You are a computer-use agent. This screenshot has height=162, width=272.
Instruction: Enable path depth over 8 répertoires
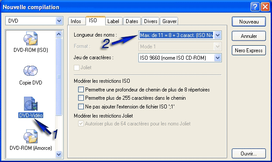tap(81, 90)
